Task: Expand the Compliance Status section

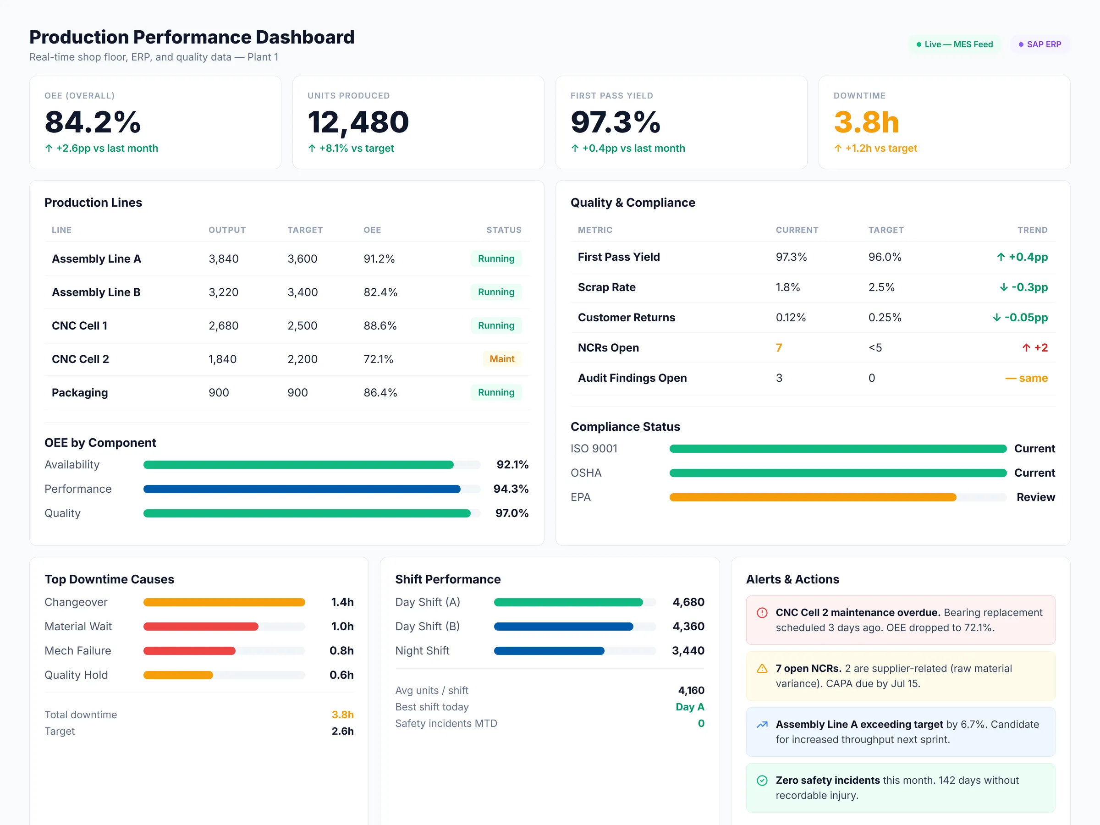Action: [x=625, y=427]
